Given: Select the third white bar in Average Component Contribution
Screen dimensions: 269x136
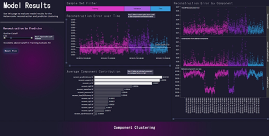Looking at the screenshot, I should pyautogui.click(x=123, y=83).
